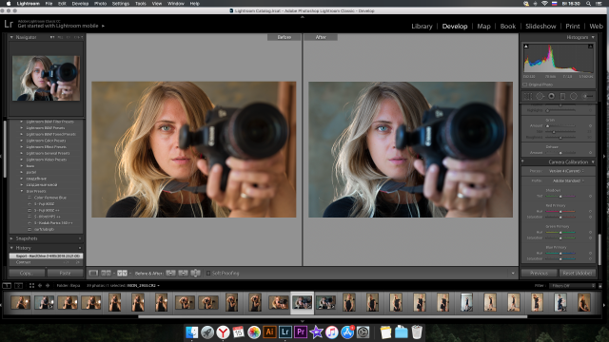Open iTunes from the Dock

click(x=332, y=332)
